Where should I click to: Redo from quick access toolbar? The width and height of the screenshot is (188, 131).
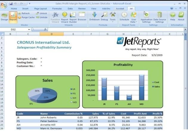coord(21,4)
